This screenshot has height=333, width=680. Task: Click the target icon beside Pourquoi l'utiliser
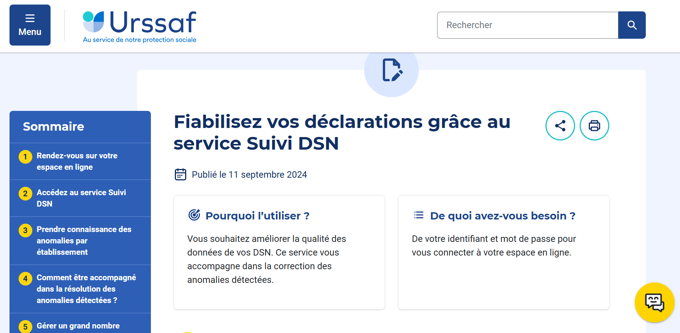[x=194, y=215]
